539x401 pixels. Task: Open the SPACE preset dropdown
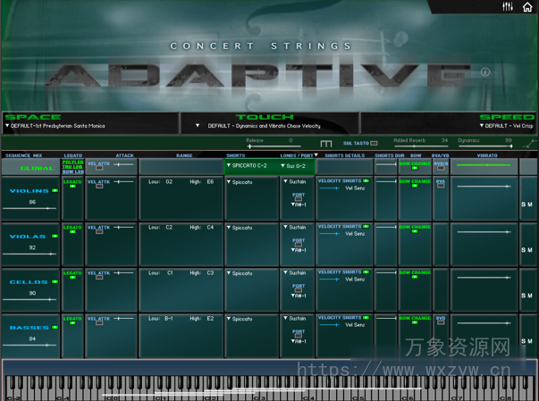coord(55,126)
